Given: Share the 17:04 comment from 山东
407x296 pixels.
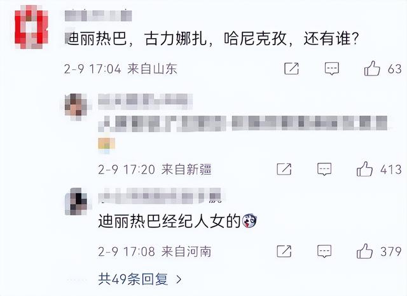Looking at the screenshot, I should (291, 69).
